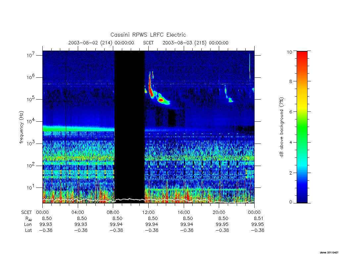Screen dimensions: 339x254
Task: Click the SCET row label below the plot
Action: click(26, 212)
